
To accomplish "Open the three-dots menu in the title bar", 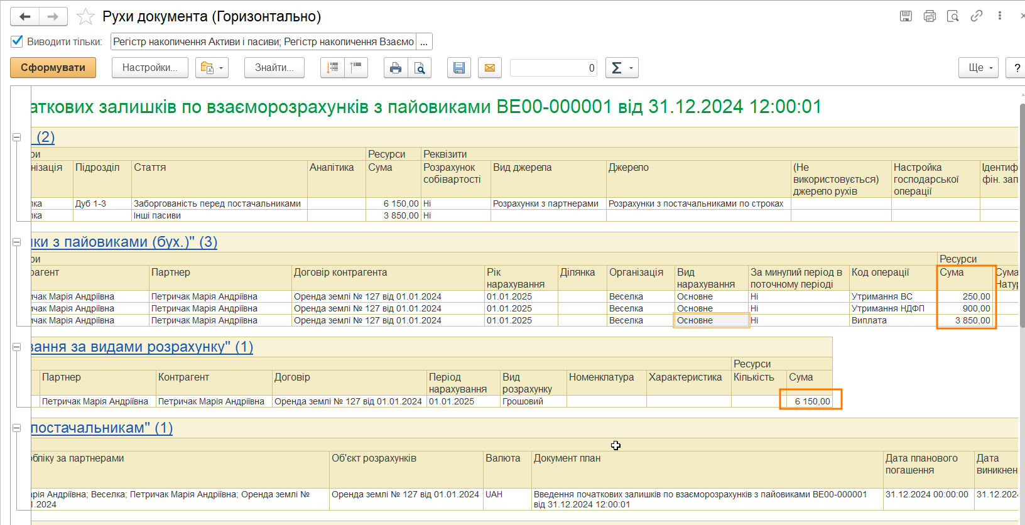I will (x=999, y=16).
